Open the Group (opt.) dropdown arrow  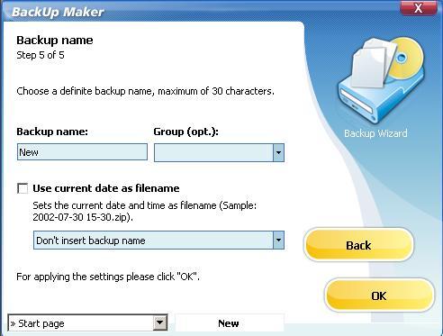[278, 152]
